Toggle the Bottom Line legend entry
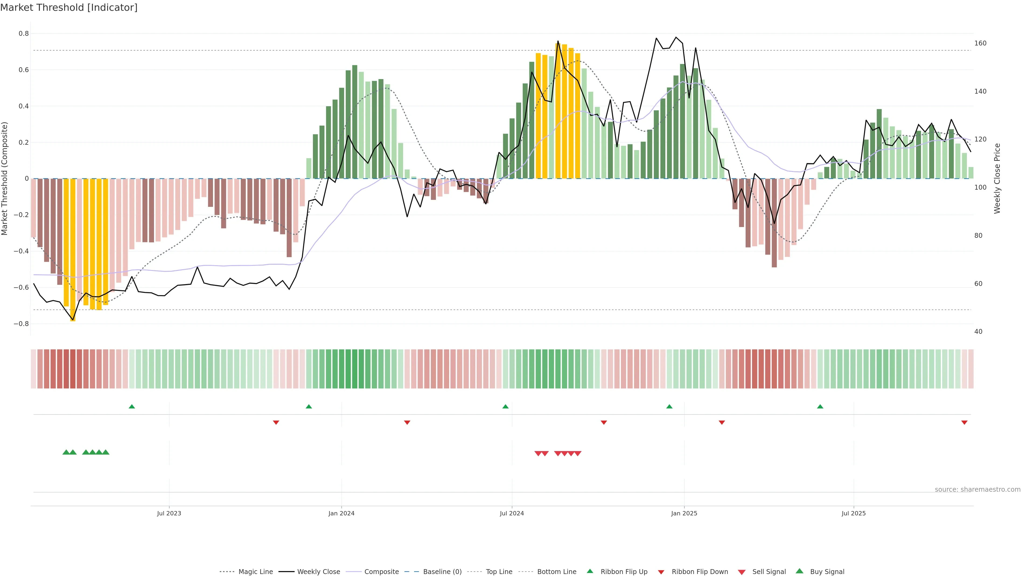The image size is (1034, 581). coord(556,572)
